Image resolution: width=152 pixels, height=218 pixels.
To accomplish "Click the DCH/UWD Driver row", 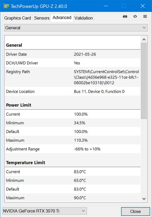I will [x=72, y=63].
